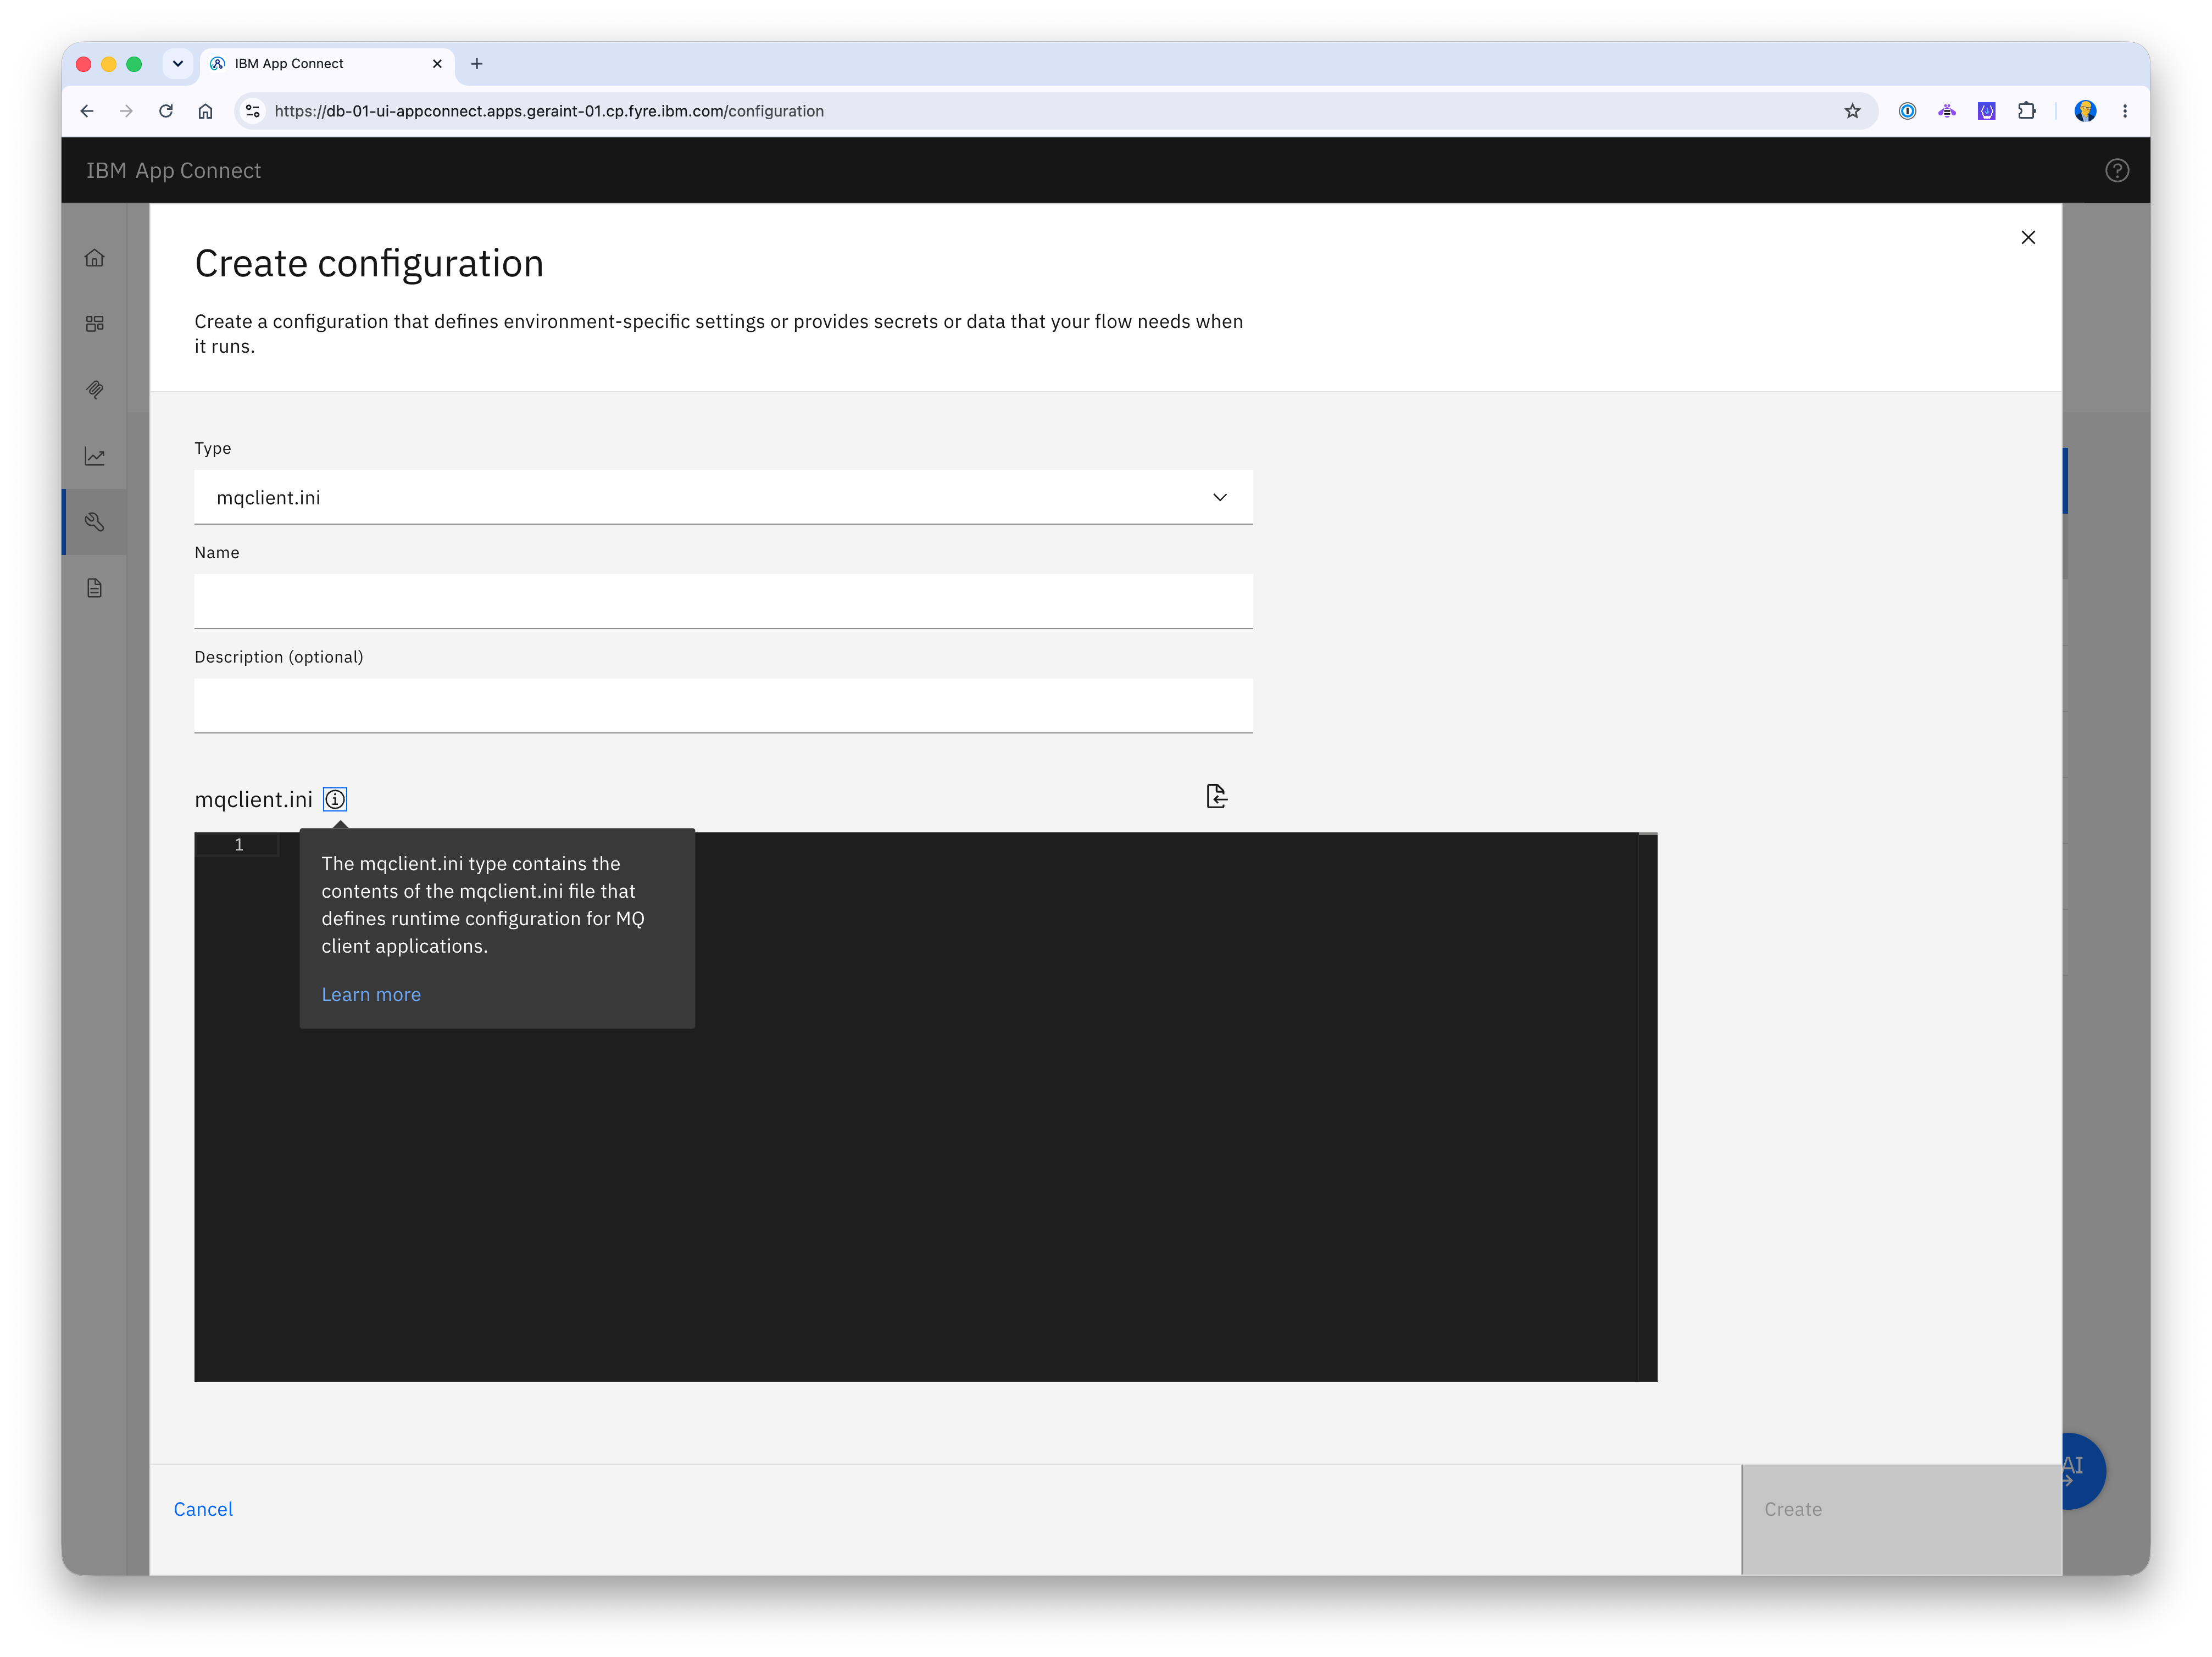
Task: Click the IBM App Connect header title
Action: [x=173, y=171]
